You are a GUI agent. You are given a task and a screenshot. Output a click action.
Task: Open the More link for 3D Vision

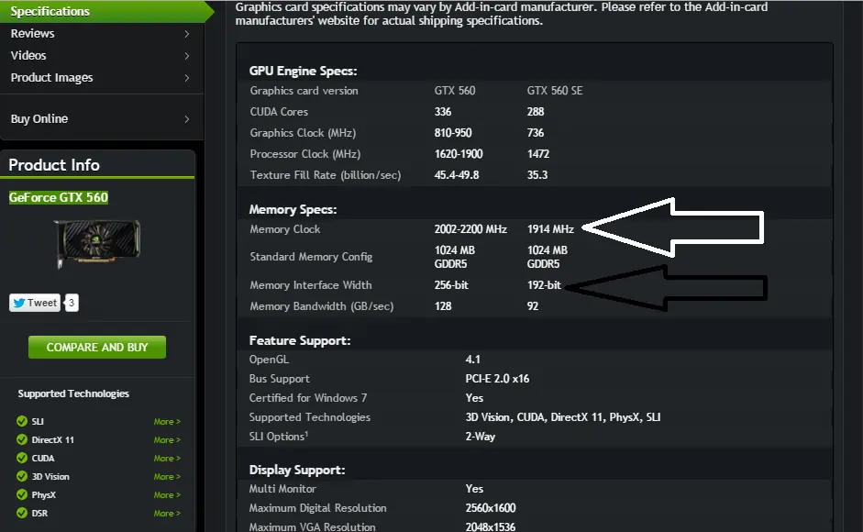point(167,476)
